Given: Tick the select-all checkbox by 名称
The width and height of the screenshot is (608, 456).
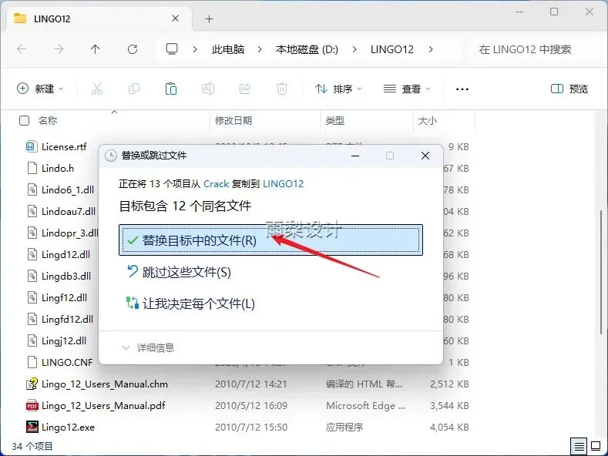Looking at the screenshot, I should 24,121.
